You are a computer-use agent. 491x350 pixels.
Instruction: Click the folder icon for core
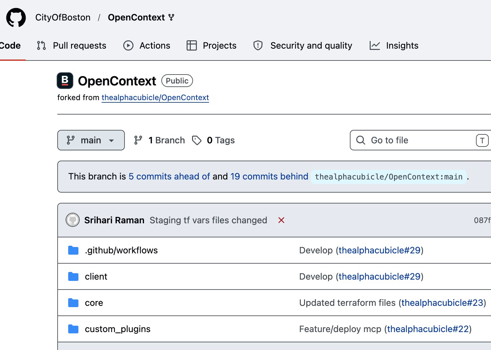coord(73,303)
